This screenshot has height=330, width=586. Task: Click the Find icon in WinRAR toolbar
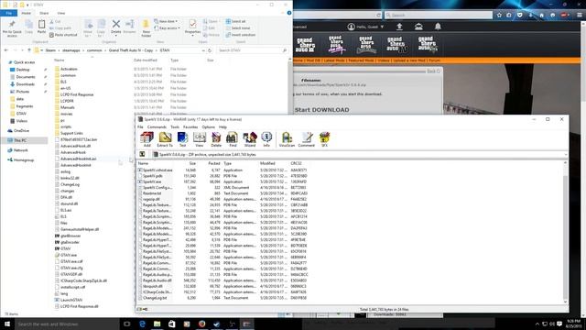click(233, 139)
